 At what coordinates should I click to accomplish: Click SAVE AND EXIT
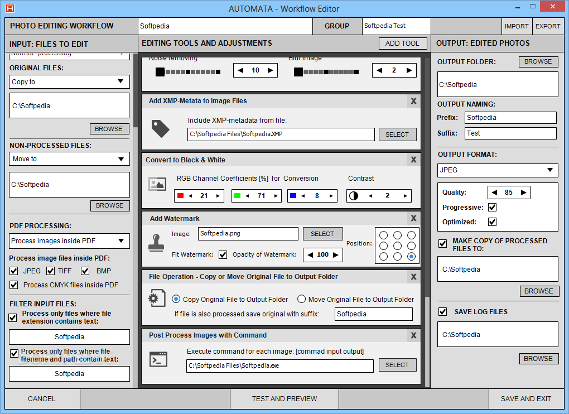[x=526, y=399]
